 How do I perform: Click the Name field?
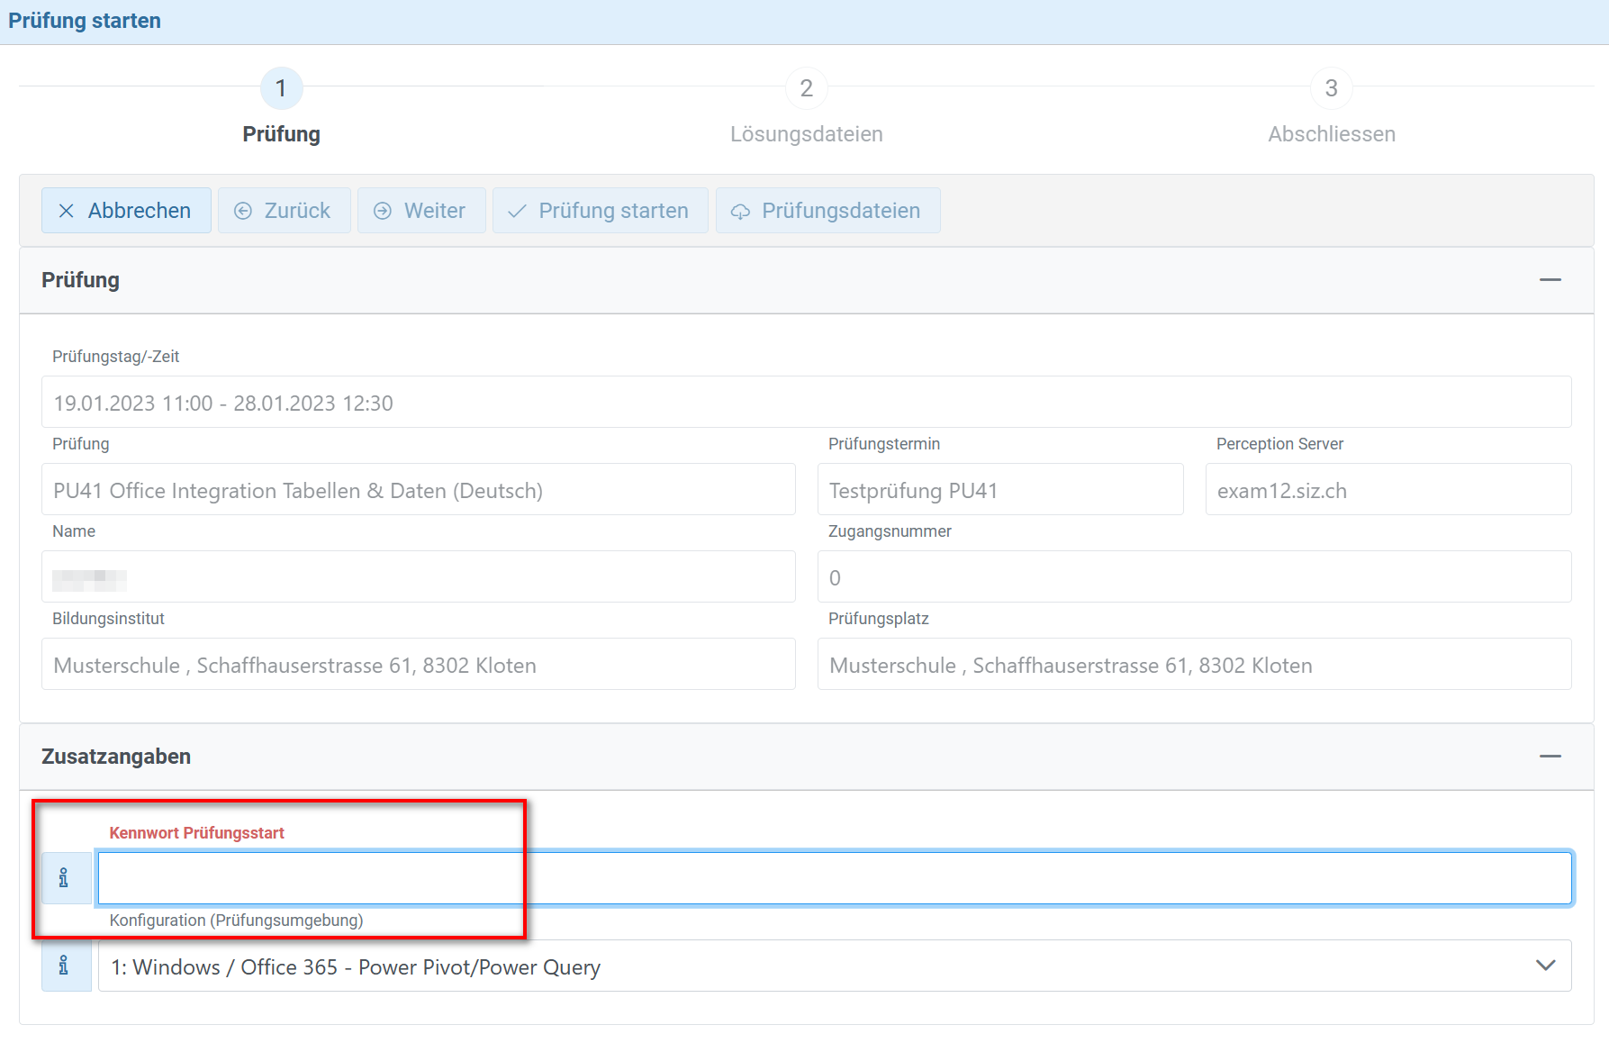[419, 576]
